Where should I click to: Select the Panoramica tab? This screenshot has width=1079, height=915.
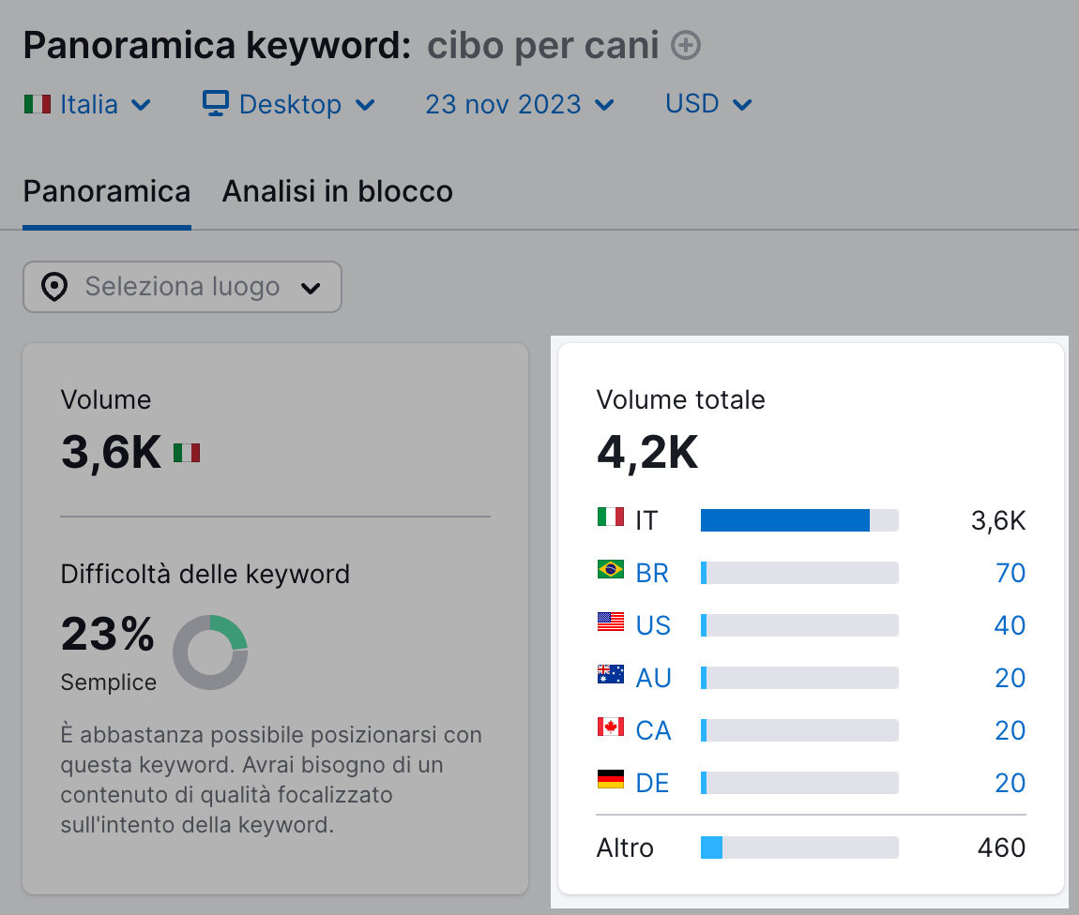(106, 190)
